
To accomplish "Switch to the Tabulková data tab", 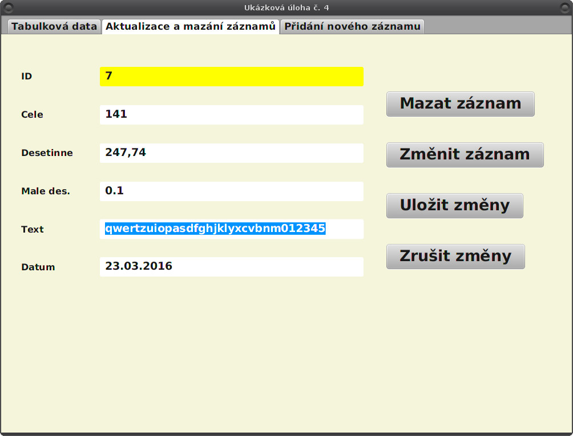I will point(54,27).
